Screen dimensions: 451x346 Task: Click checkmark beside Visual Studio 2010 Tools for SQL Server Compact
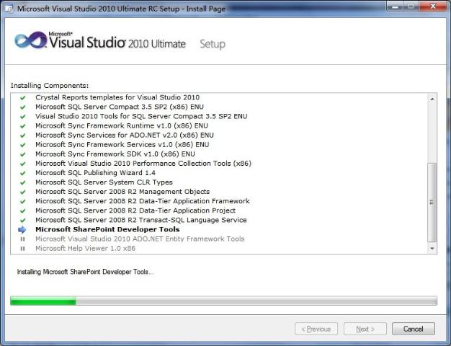click(23, 117)
